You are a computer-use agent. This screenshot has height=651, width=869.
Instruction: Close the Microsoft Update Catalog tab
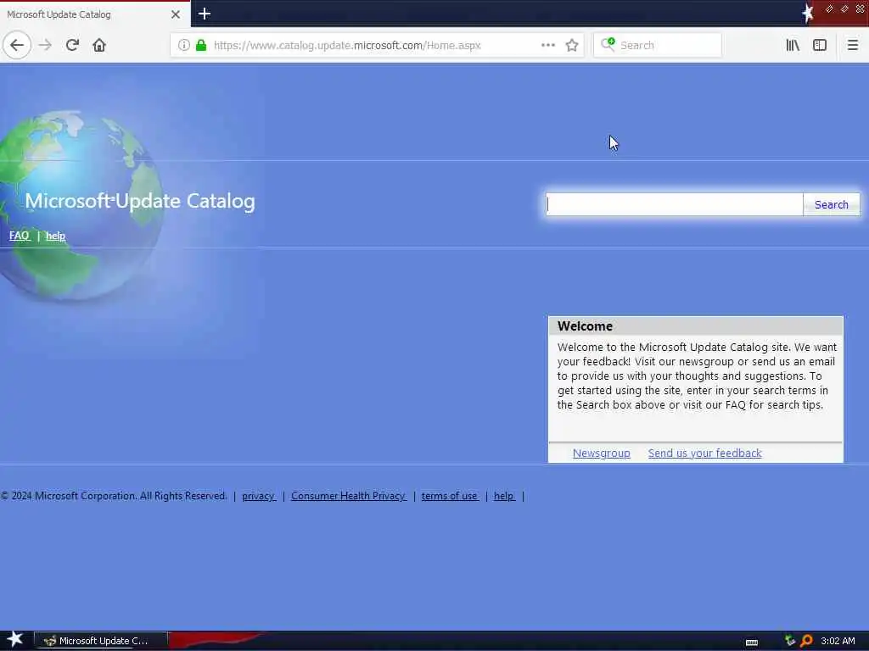175,14
